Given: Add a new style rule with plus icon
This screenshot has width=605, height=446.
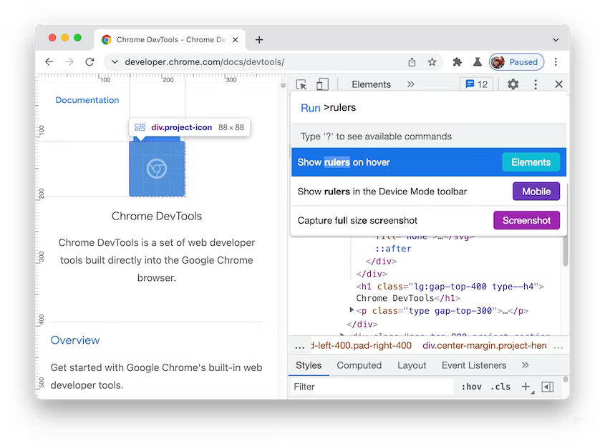Looking at the screenshot, I should click(526, 387).
